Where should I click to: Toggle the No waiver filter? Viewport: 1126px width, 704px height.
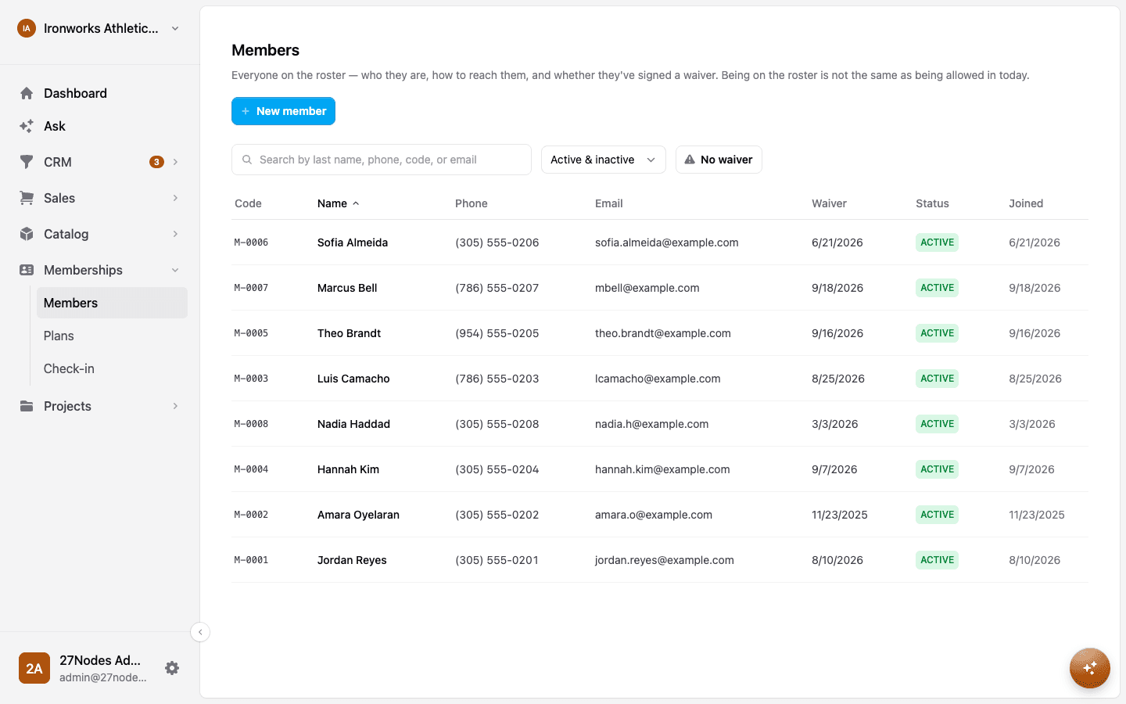[x=719, y=160]
